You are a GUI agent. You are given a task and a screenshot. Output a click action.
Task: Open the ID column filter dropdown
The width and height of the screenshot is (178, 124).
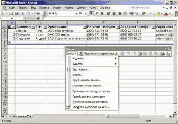[x=14, y=27]
